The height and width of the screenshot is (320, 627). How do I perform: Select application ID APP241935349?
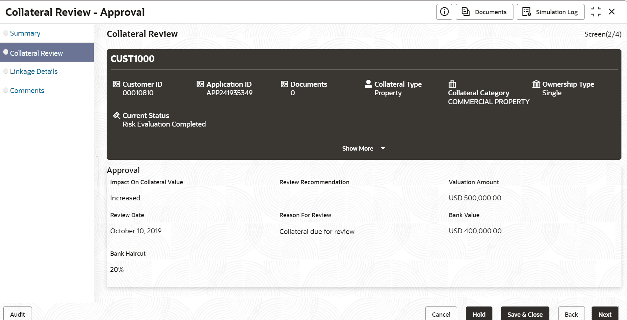[229, 93]
